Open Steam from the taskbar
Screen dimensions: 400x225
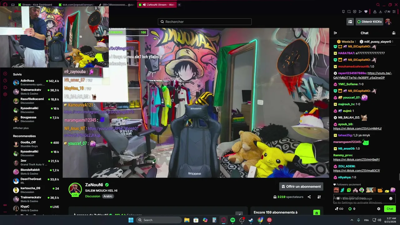(x=251, y=220)
